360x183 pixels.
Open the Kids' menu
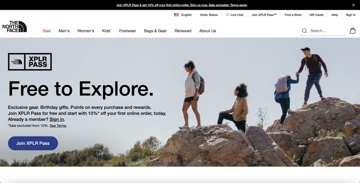(107, 31)
